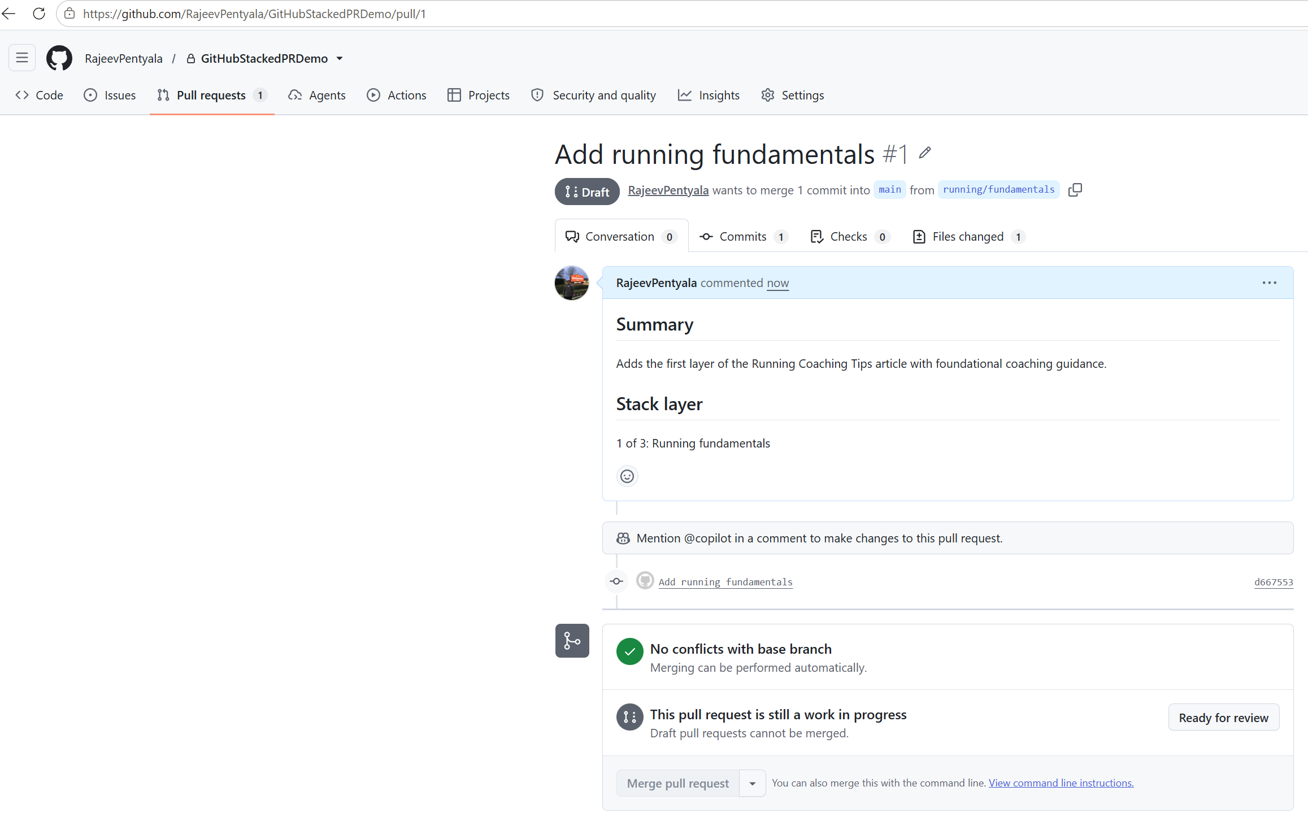The height and width of the screenshot is (817, 1308).
Task: Open View command line instructions link
Action: pos(1061,783)
